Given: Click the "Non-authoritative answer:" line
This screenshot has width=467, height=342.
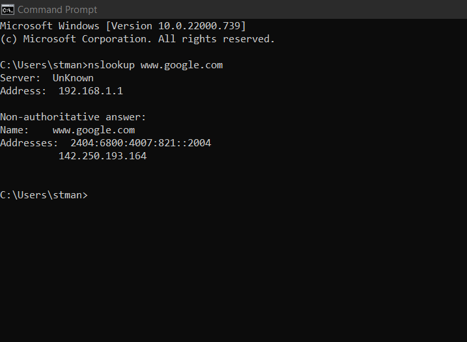Looking at the screenshot, I should 73,117.
